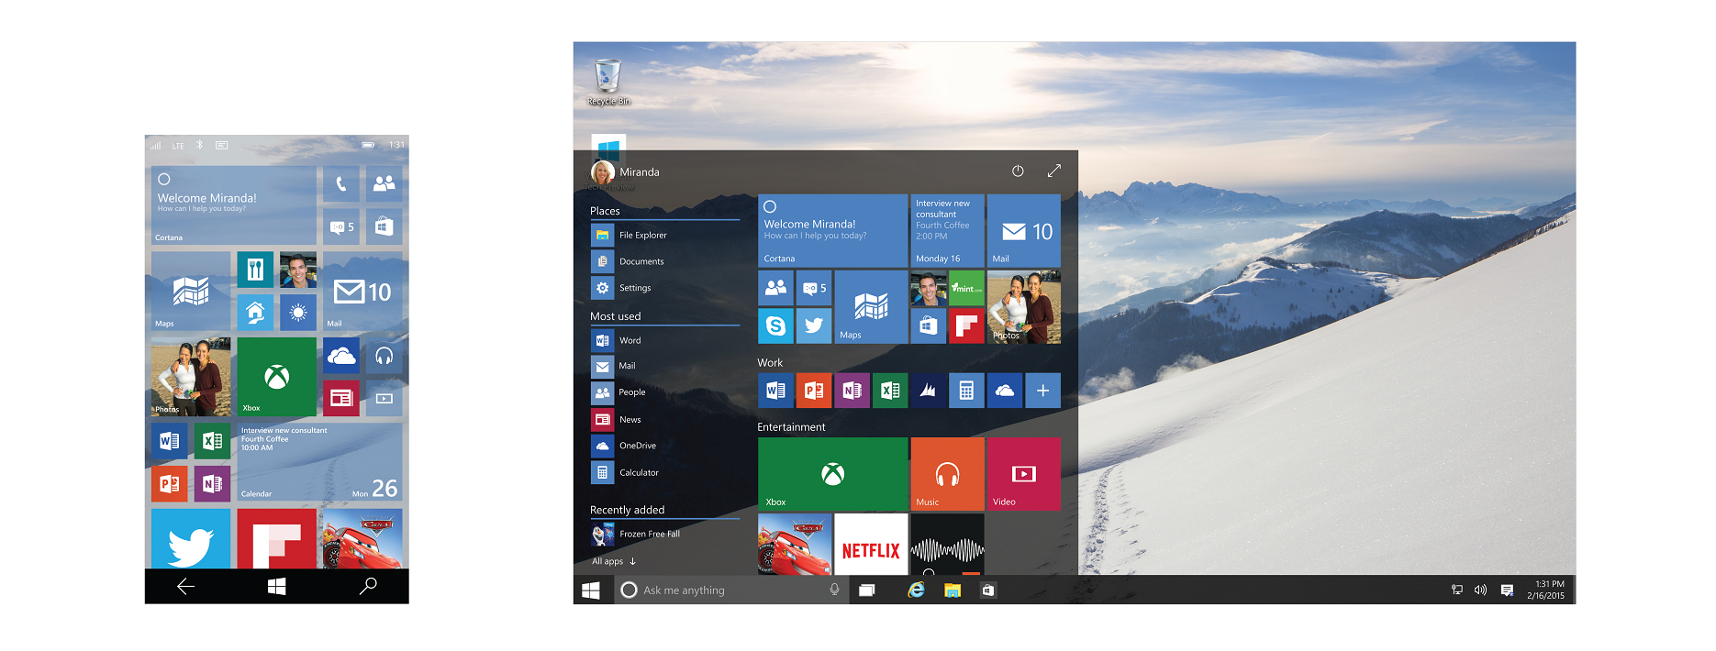The height and width of the screenshot is (651, 1716).
Task: Launch Frozen Free Fall under Recently added
Action: [x=637, y=534]
